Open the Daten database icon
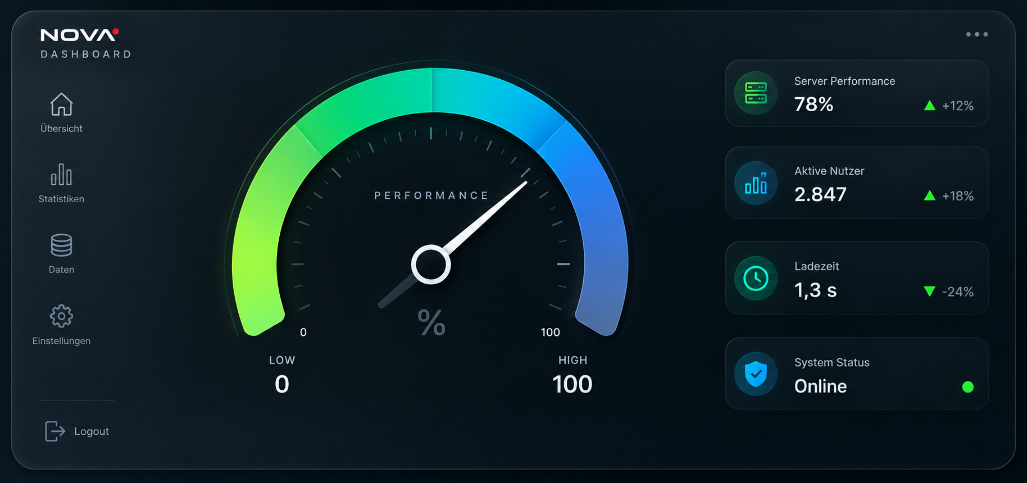This screenshot has height=483, width=1027. [61, 245]
